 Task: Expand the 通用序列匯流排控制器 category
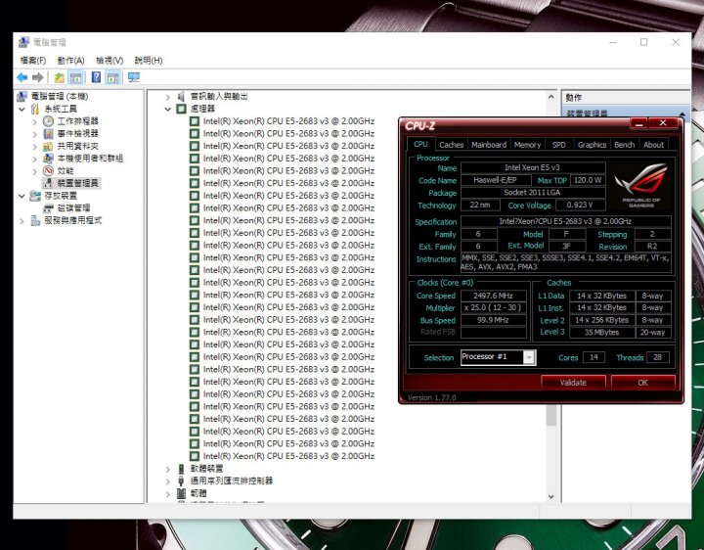[167, 481]
